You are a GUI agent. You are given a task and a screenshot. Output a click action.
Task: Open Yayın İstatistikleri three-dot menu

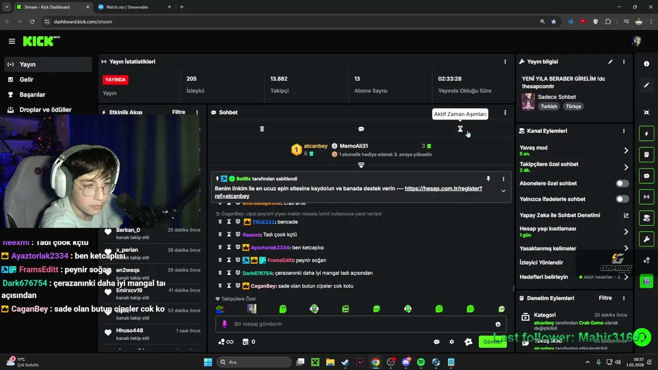(x=505, y=62)
